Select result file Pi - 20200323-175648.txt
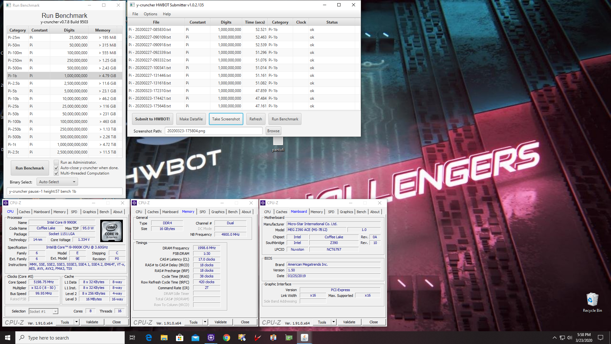Screen dimensions: 611x344 point(244,106)
